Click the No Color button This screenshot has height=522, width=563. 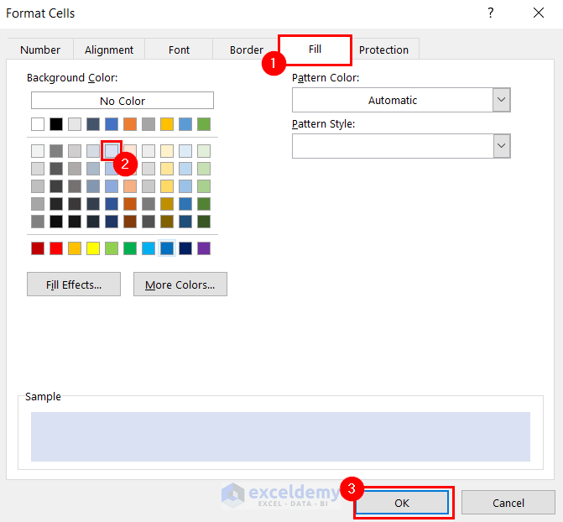click(123, 101)
